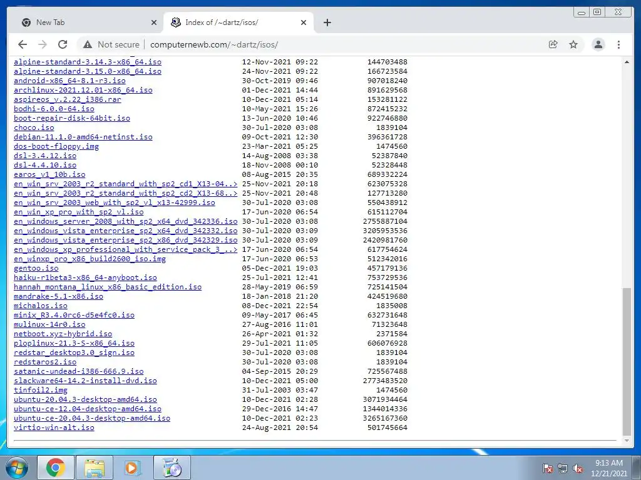This screenshot has height=480, width=641.
Task: Launch Windows Media Player from the taskbar
Action: click(x=131, y=467)
